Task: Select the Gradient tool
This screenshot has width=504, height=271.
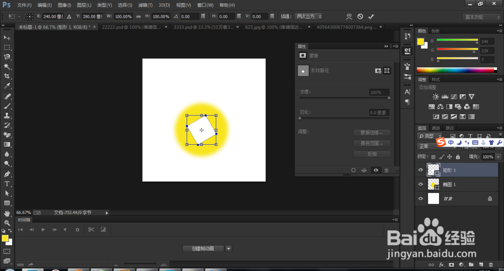Action: click(x=7, y=144)
